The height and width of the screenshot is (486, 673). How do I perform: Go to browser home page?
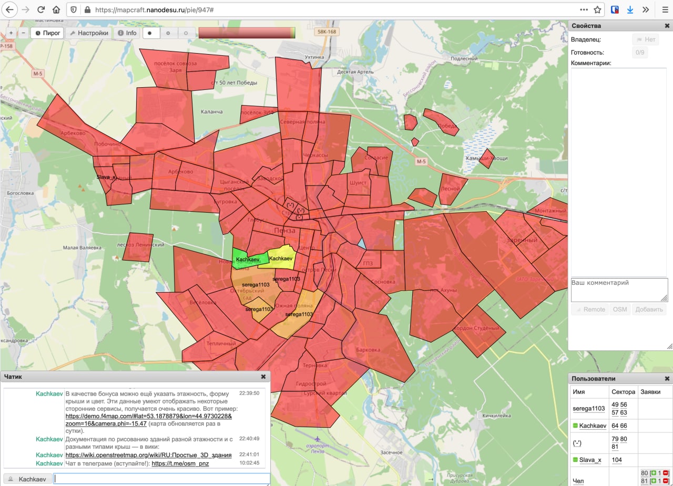(x=56, y=9)
